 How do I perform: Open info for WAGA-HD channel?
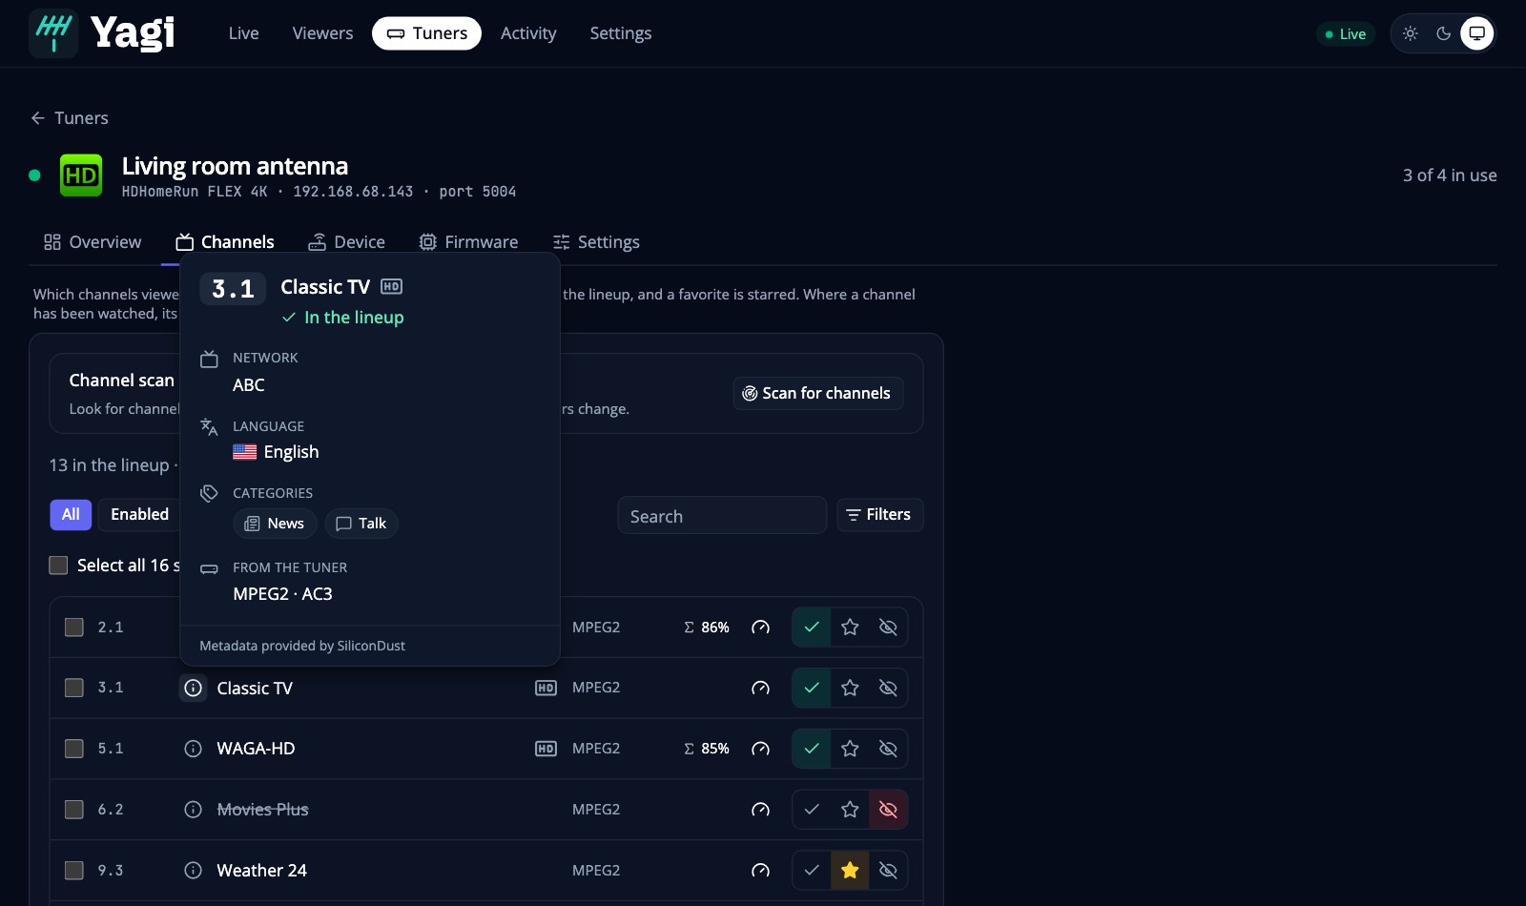[194, 749]
